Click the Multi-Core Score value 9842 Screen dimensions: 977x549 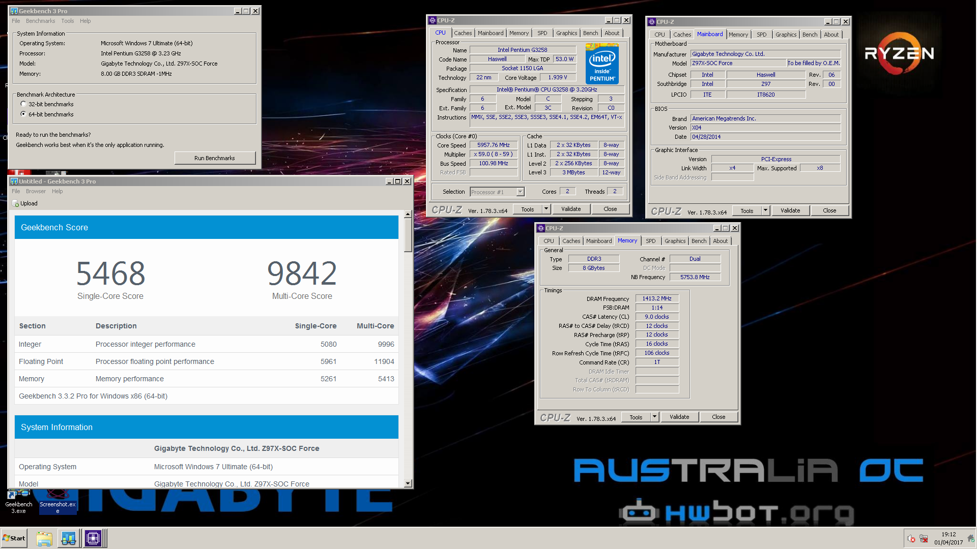[x=302, y=273]
